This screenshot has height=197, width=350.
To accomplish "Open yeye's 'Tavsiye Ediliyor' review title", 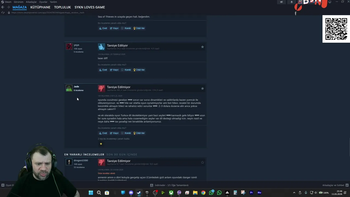I will [117, 45].
